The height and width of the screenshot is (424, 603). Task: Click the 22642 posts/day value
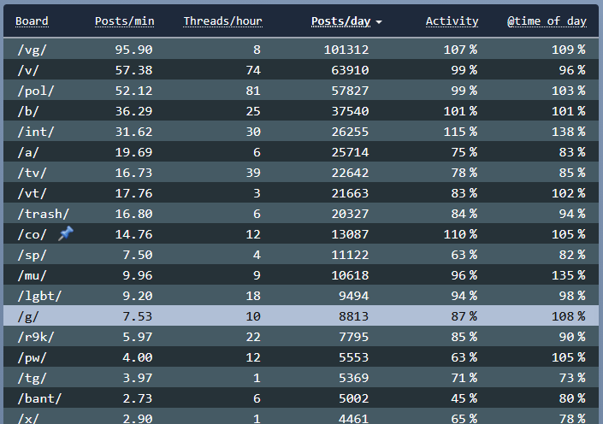(350, 173)
